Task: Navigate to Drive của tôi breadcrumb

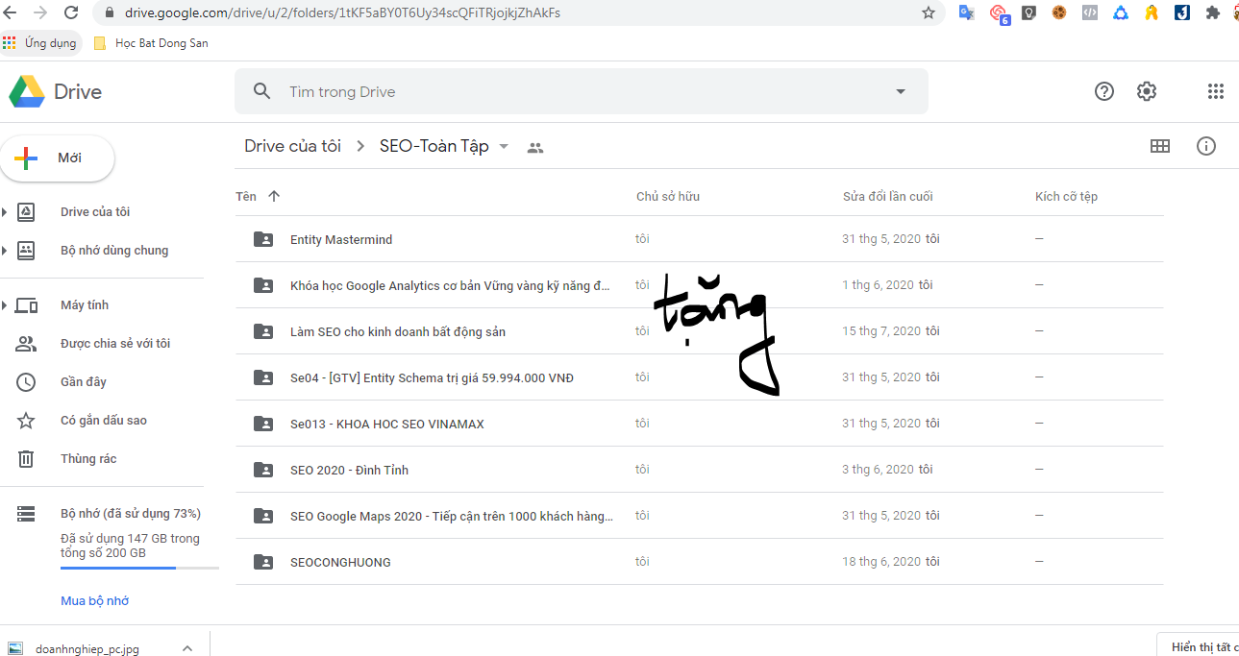Action: click(x=292, y=146)
